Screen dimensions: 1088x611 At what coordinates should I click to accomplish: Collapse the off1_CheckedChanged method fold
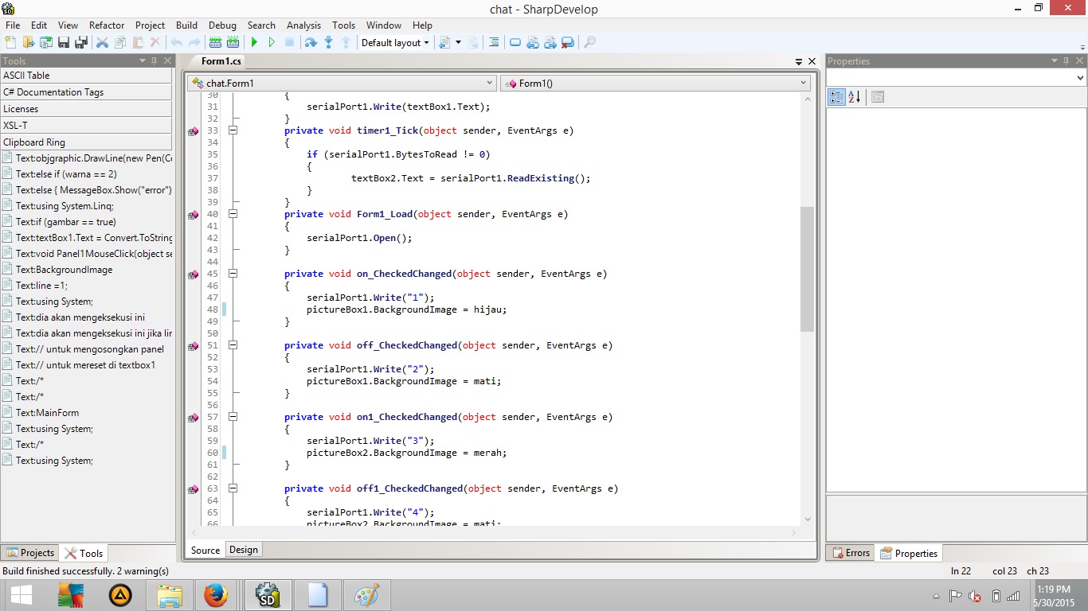[233, 488]
